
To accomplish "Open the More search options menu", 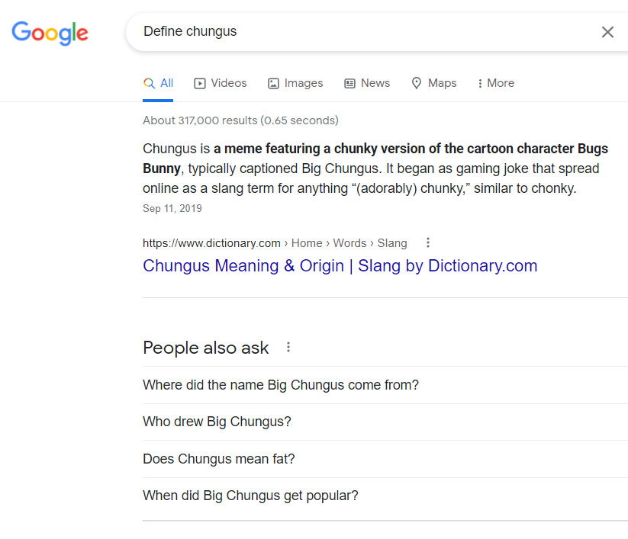I will click(496, 83).
